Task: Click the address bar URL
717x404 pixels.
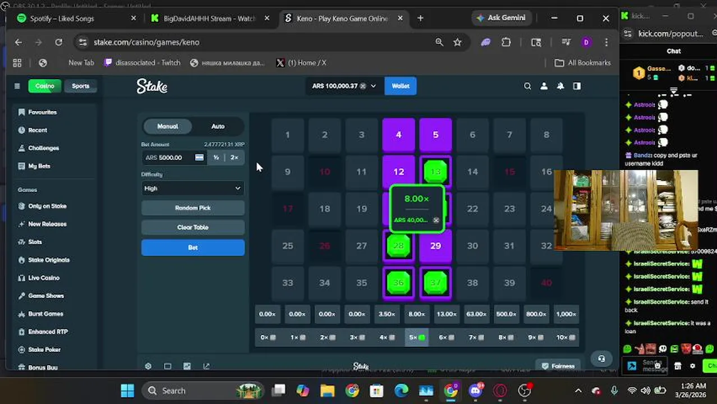Action: pos(146,42)
